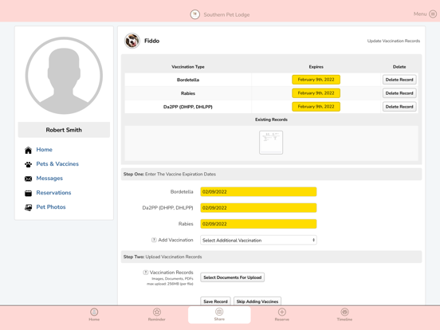Click the envelope icon for Messages
Image resolution: width=440 pixels, height=330 pixels.
[29, 179]
